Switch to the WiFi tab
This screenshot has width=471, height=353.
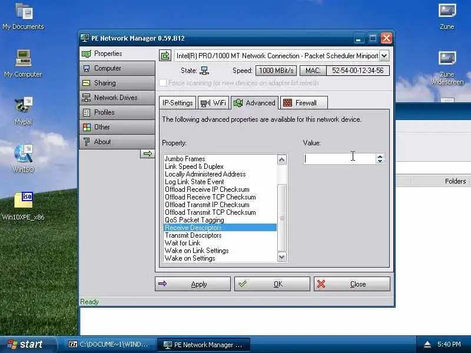214,103
